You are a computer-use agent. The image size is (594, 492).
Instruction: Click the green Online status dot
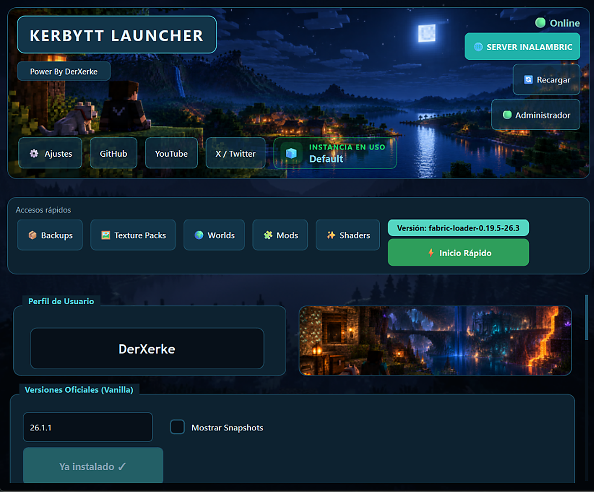(x=540, y=23)
